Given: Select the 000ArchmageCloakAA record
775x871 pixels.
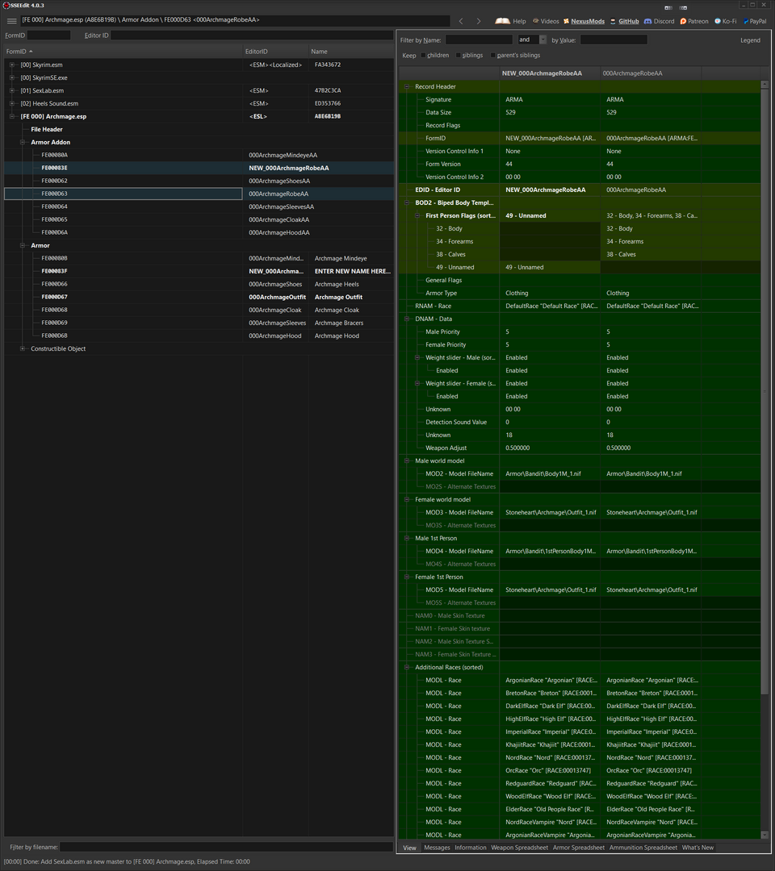Looking at the screenshot, I should tap(199, 219).
